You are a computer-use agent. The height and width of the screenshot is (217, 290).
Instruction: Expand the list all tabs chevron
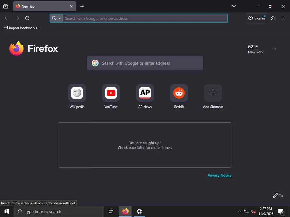[234, 6]
